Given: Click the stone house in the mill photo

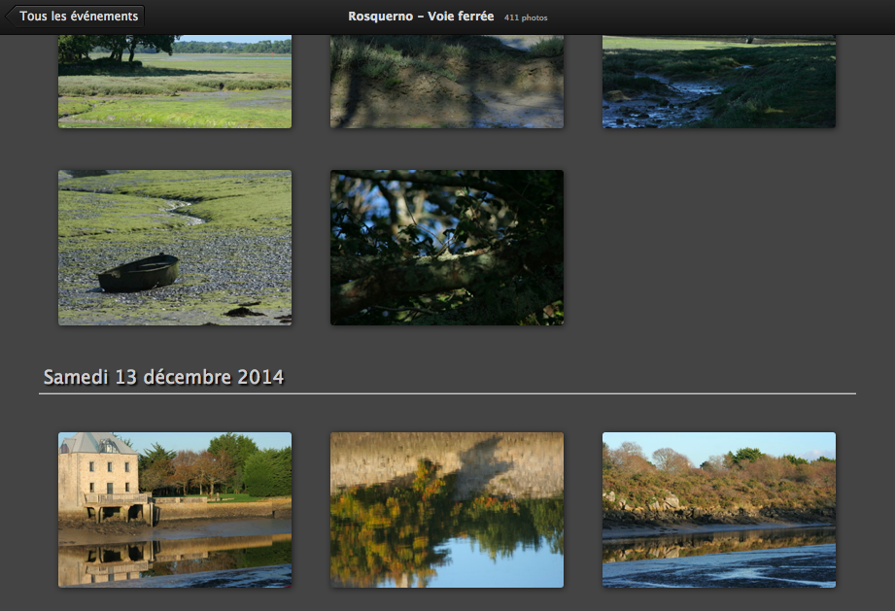Looking at the screenshot, I should (x=98, y=473).
